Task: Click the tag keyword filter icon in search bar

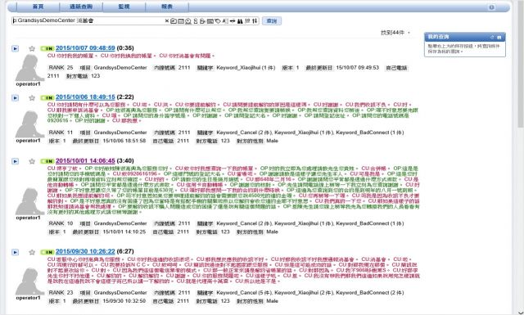Action: pyautogui.click(x=218, y=21)
